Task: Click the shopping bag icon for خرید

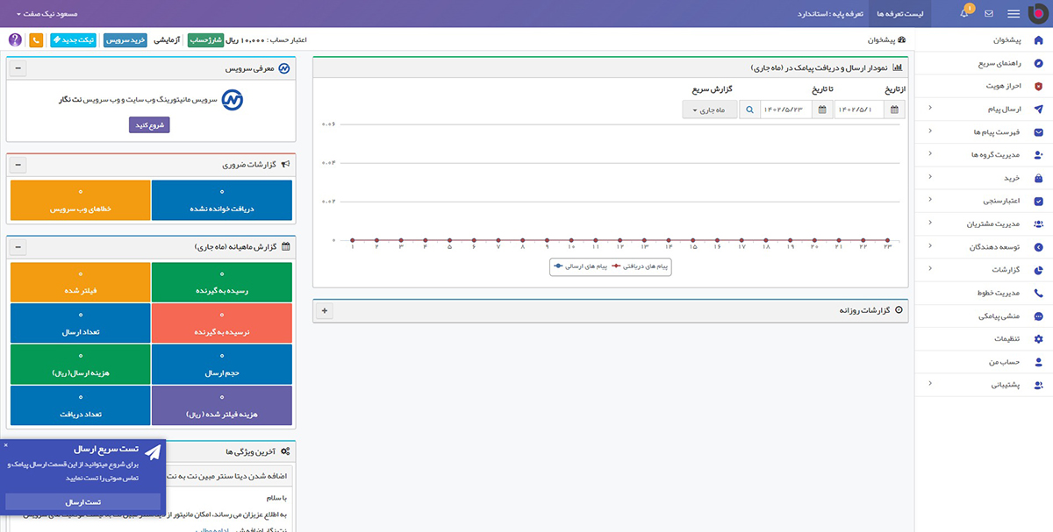Action: (1039, 178)
